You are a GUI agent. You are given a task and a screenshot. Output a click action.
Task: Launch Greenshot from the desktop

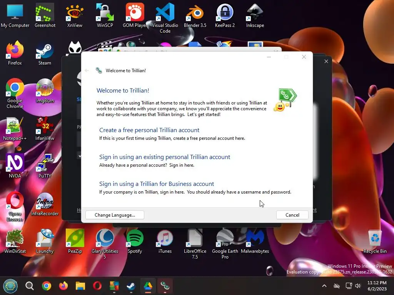point(45,15)
